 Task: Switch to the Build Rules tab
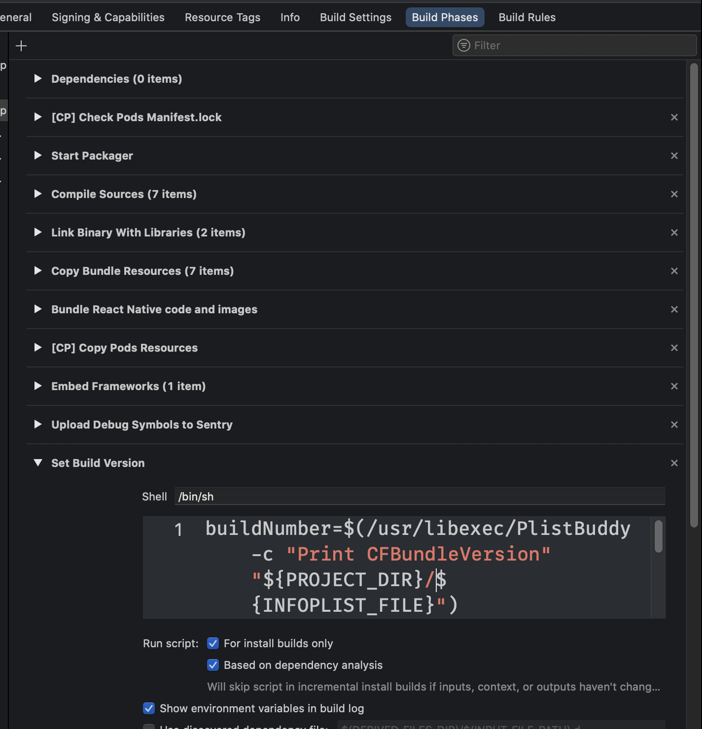[x=527, y=17]
